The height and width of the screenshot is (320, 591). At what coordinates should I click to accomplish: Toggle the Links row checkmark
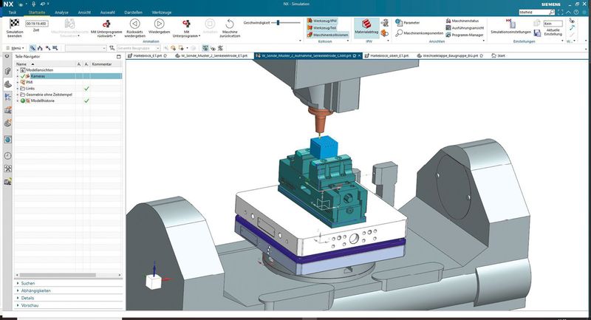click(x=86, y=89)
